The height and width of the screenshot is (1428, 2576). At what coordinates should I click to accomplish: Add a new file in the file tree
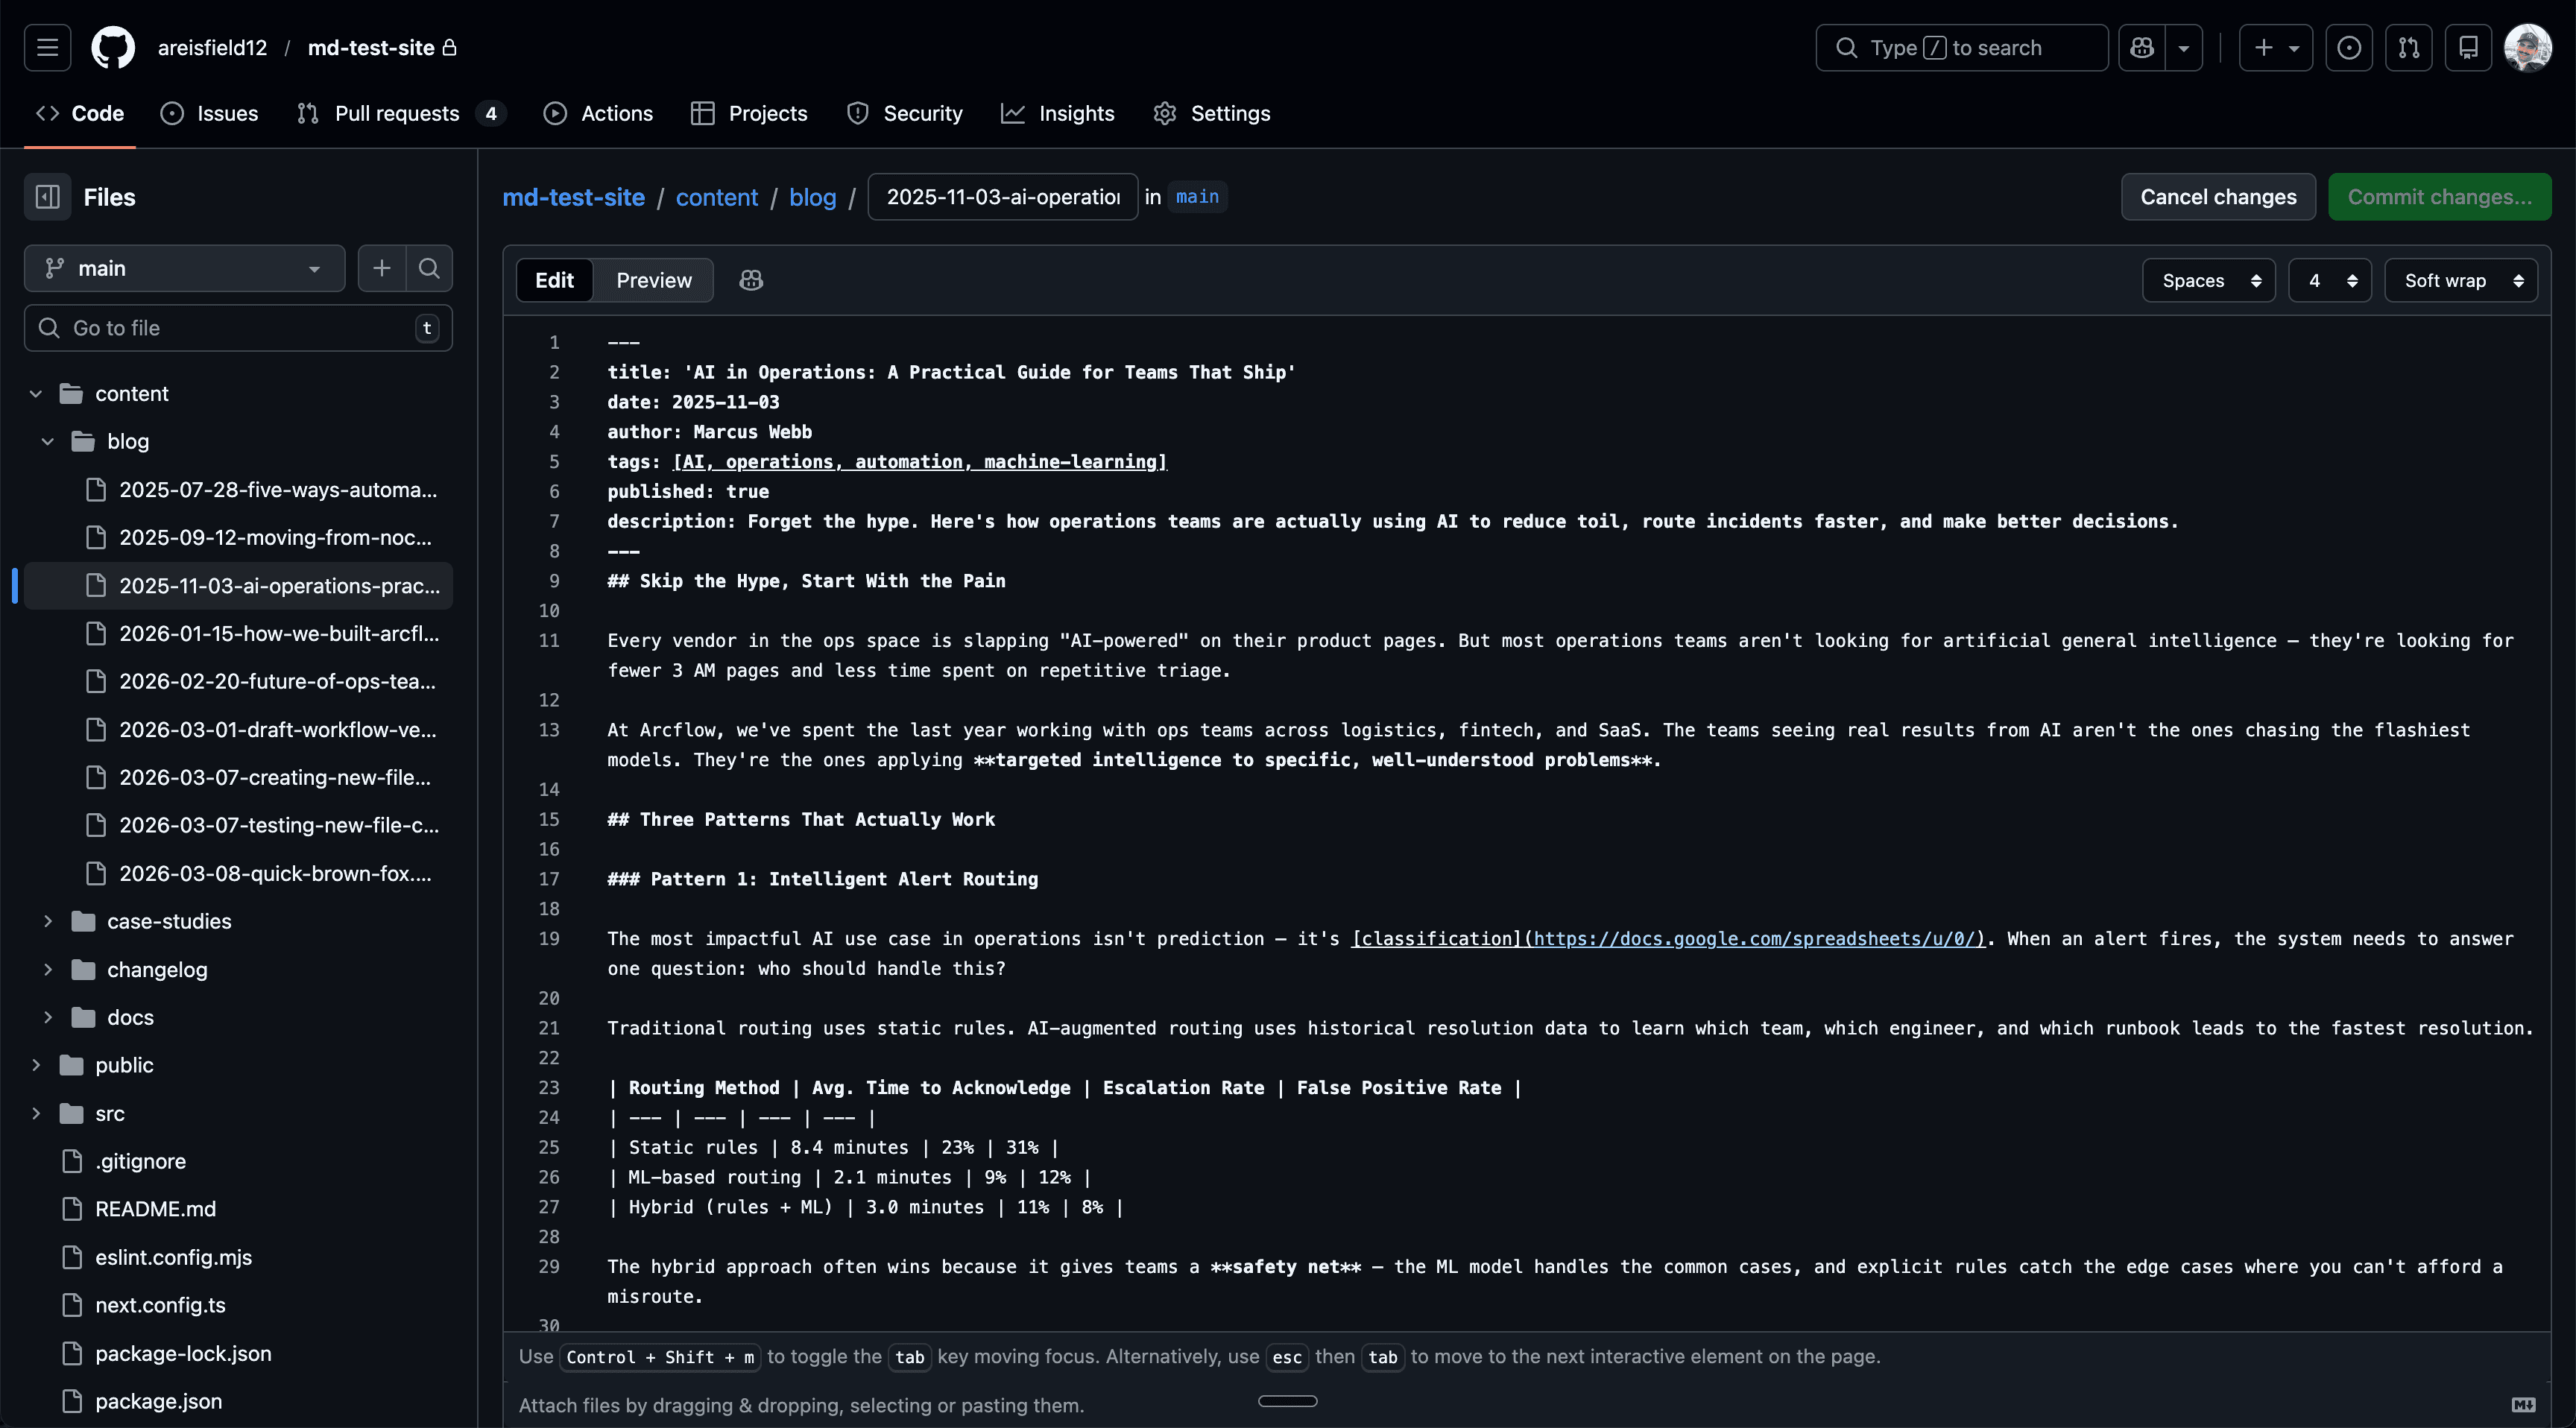coord(381,268)
